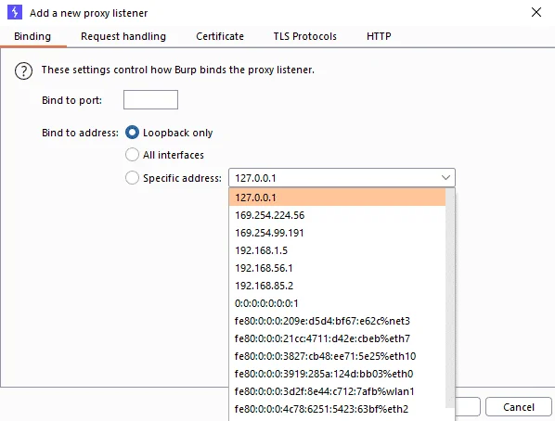The height and width of the screenshot is (421, 555).
Task: Click the question mark help icon
Action: [x=23, y=70]
